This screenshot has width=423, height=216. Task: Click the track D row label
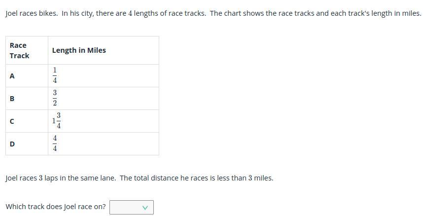(x=12, y=144)
